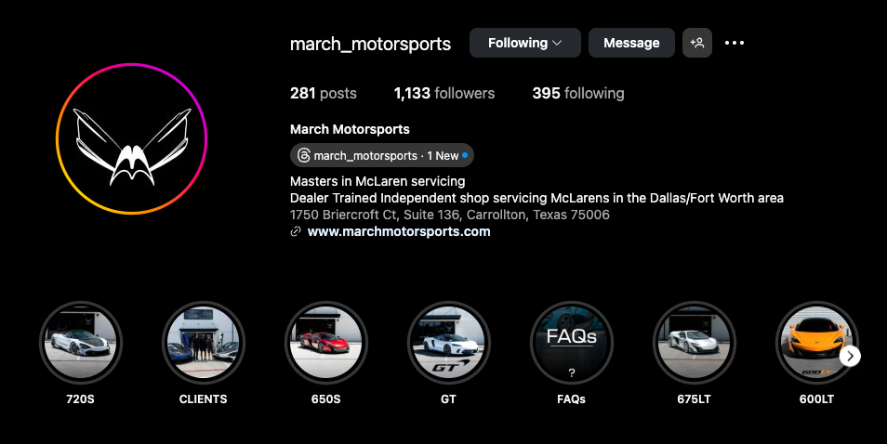Open the GT highlight thumbnail

tap(448, 343)
